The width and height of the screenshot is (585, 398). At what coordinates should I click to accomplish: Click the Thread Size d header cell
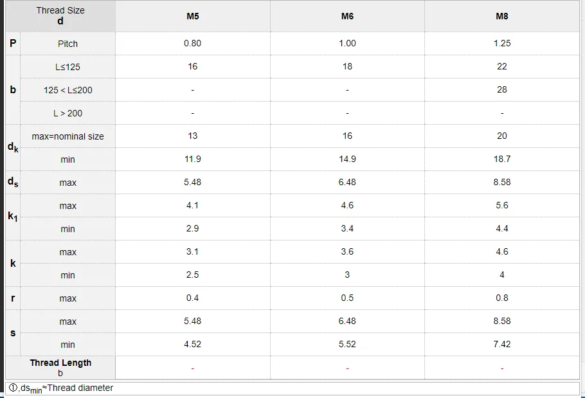tap(60, 15)
